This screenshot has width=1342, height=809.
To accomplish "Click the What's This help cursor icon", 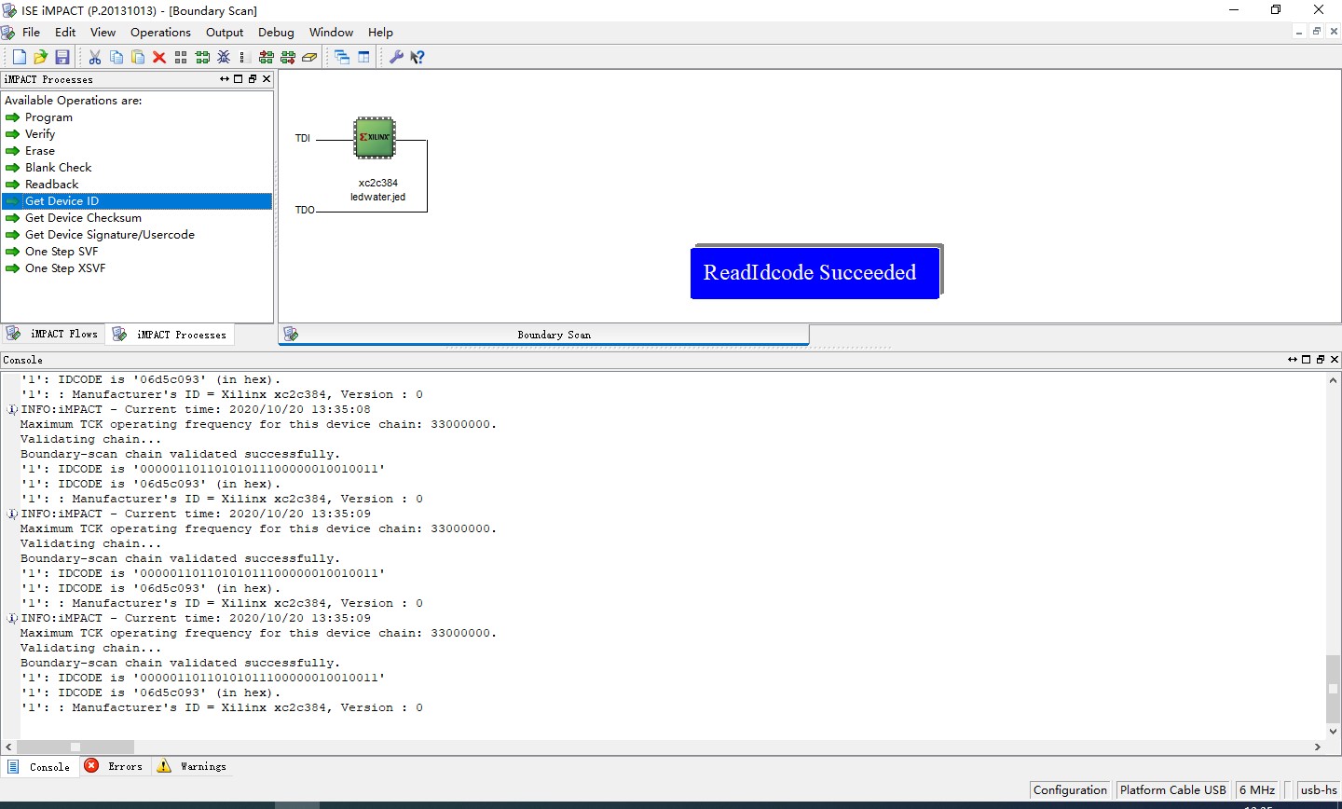I will coord(418,57).
